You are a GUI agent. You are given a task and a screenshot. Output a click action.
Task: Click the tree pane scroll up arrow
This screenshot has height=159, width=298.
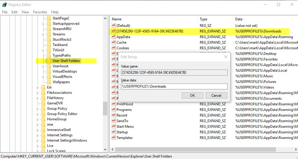tap(105, 18)
